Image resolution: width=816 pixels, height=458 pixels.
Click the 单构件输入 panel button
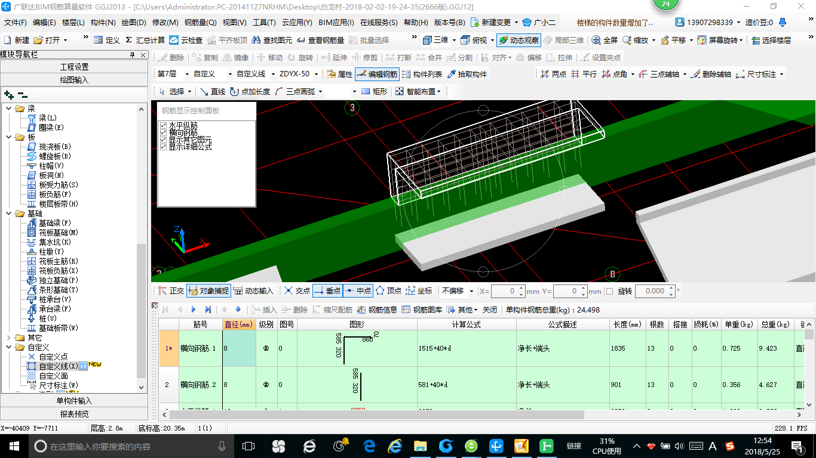tap(74, 401)
